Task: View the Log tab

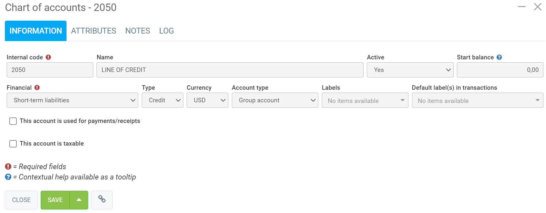Action: tap(166, 31)
